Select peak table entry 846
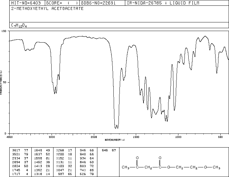Image resolution: width=229 pixels, height=177 pixels. pyautogui.click(x=83, y=162)
